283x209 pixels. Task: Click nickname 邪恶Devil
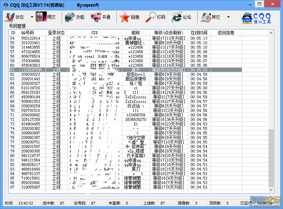(136, 74)
